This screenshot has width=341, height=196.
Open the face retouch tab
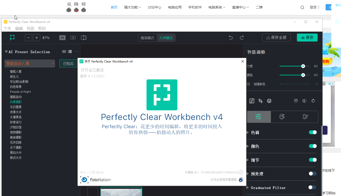coord(282,117)
